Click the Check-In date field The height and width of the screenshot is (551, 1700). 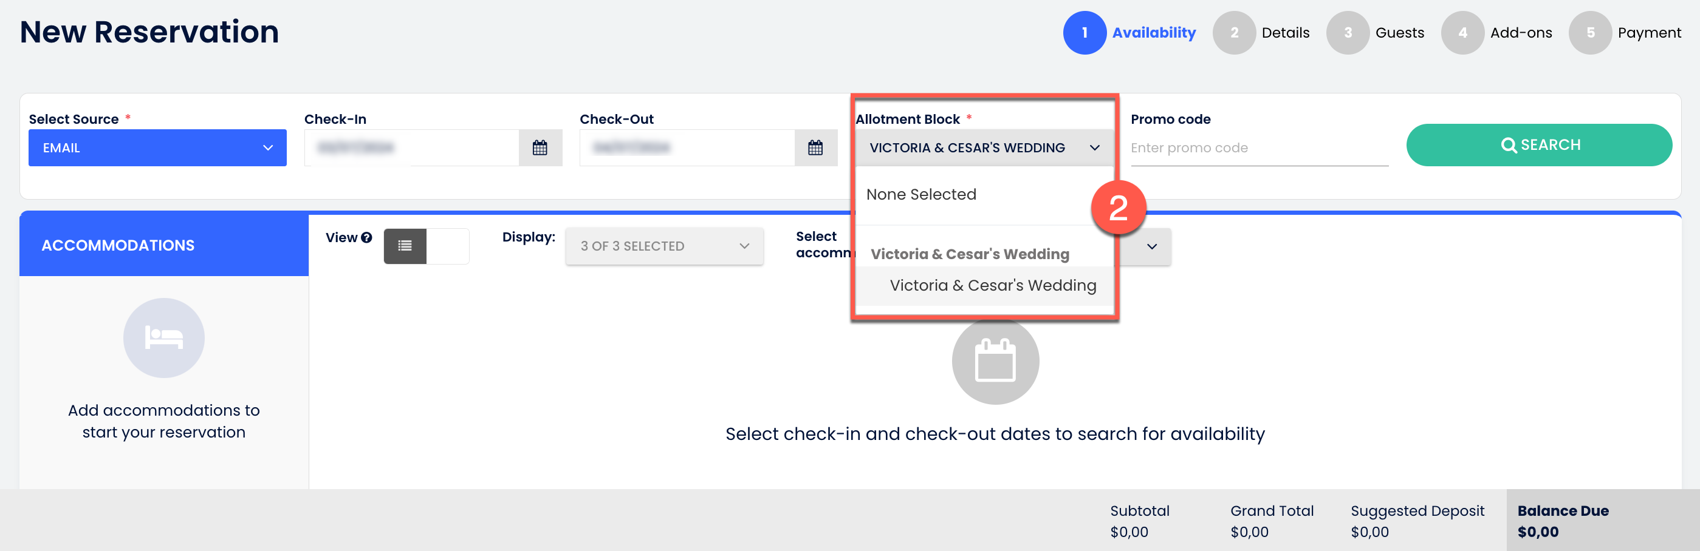(x=411, y=147)
